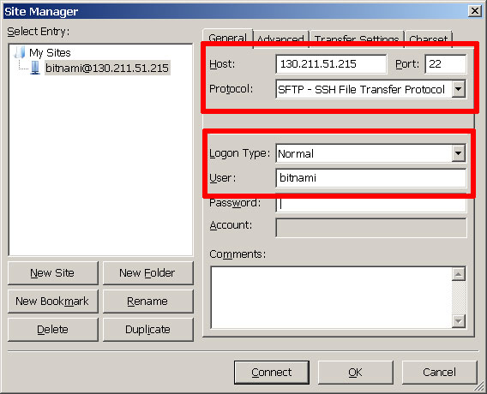
Task: Create a New Site entry
Action: coord(53,273)
